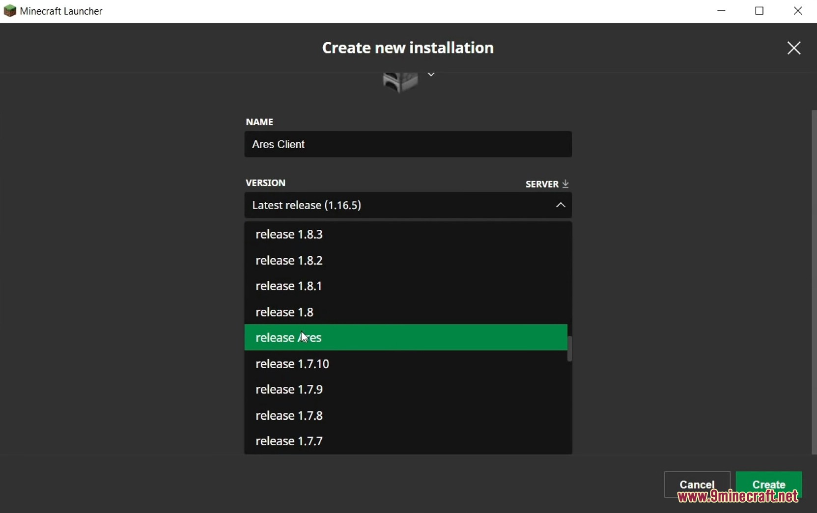
Task: Click the Name field containing Ares Client
Action: 408,144
